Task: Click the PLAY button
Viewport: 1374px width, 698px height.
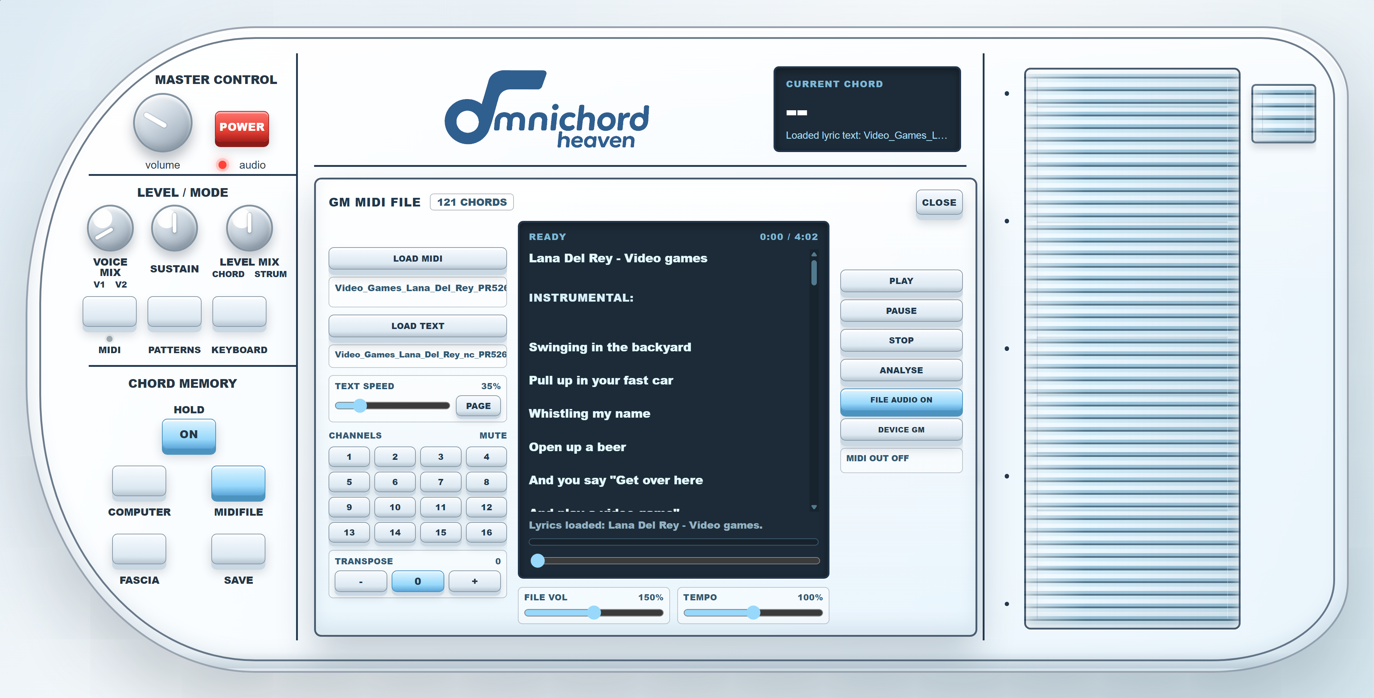Action: pos(901,281)
